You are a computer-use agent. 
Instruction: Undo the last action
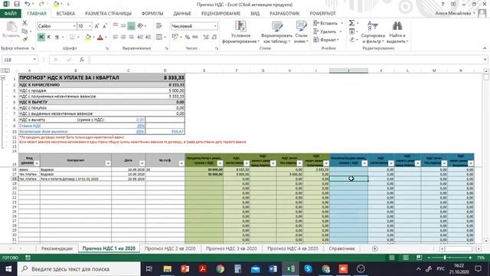28,4
